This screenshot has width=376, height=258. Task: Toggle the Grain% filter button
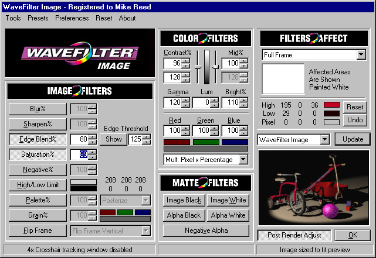[x=38, y=215]
